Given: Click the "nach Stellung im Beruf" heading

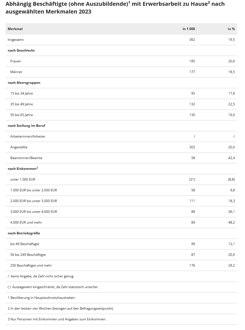Looking at the screenshot, I should (26, 126).
